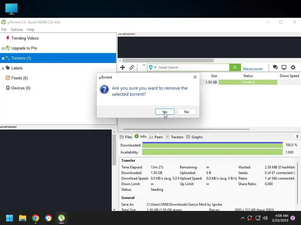Viewport: 301px width, 225px height.
Task: Sort by the Status column header
Action: 248,76
